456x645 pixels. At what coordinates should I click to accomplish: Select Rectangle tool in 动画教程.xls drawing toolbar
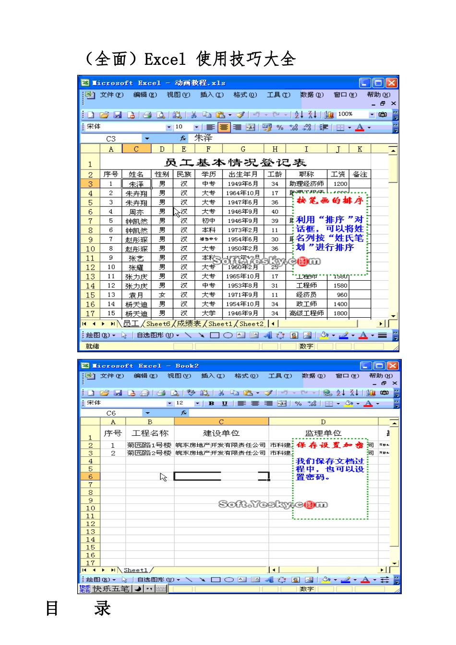click(x=215, y=335)
